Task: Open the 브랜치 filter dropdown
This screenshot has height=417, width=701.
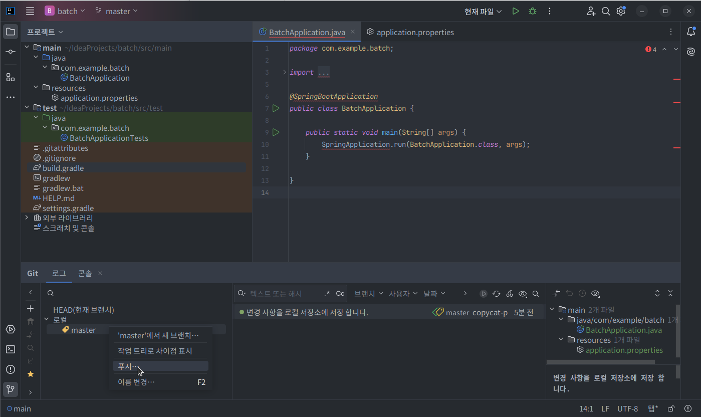Action: pyautogui.click(x=368, y=294)
